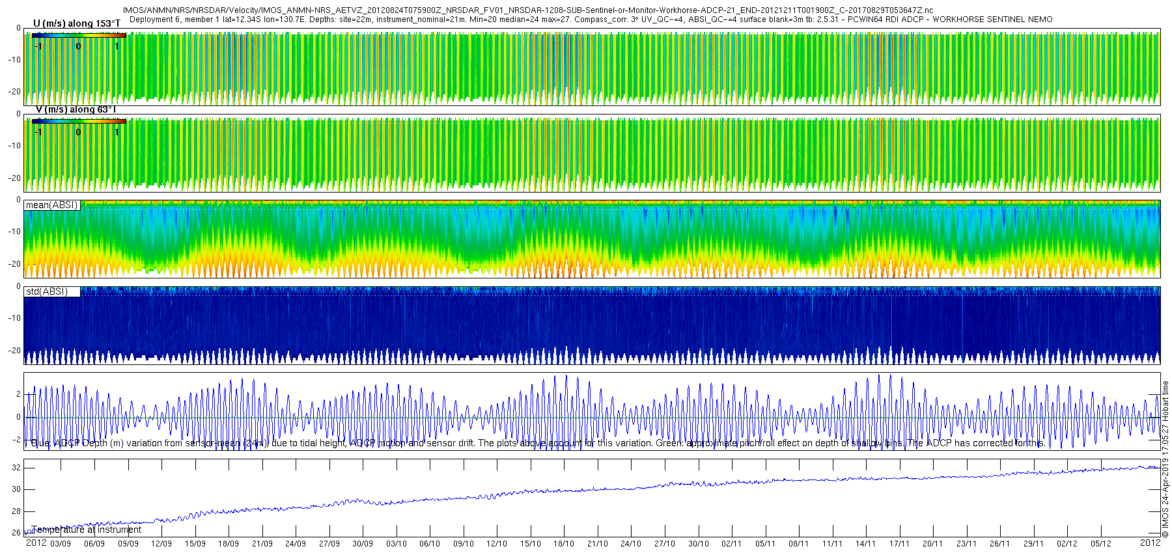Select the 'V (m/s) along 63°T' panel title

pos(76,109)
